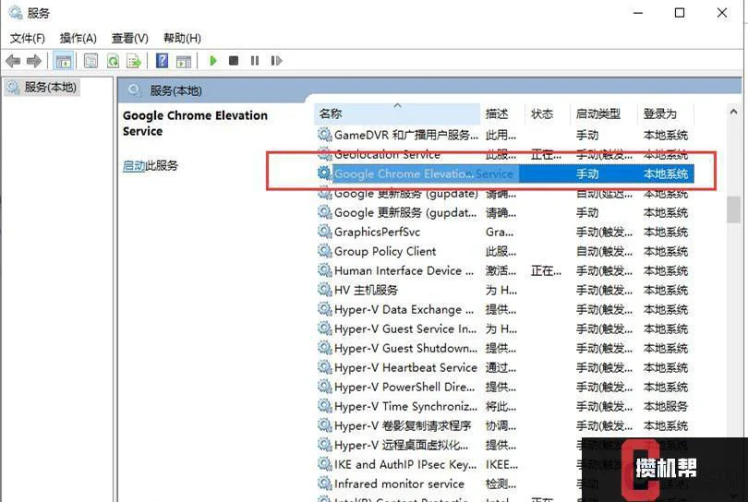Close the 服务 window
Image resolution: width=748 pixels, height=502 pixels.
(722, 13)
